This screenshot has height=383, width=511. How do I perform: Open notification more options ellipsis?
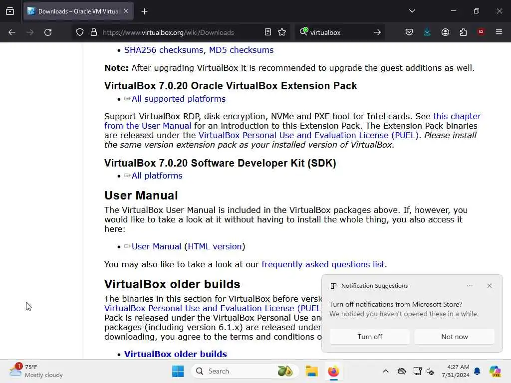470,286
